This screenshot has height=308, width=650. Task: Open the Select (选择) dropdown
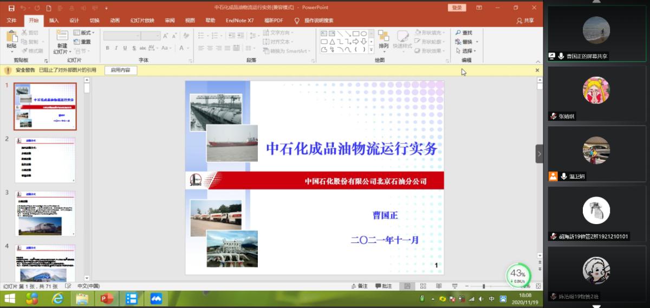point(467,51)
